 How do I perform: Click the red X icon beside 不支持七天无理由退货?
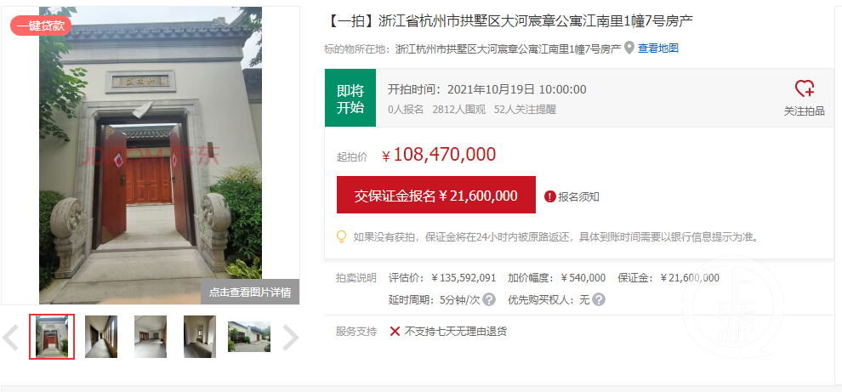pyautogui.click(x=395, y=331)
